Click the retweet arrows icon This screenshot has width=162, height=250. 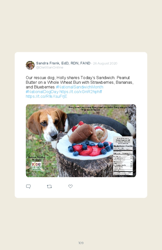(49, 186)
